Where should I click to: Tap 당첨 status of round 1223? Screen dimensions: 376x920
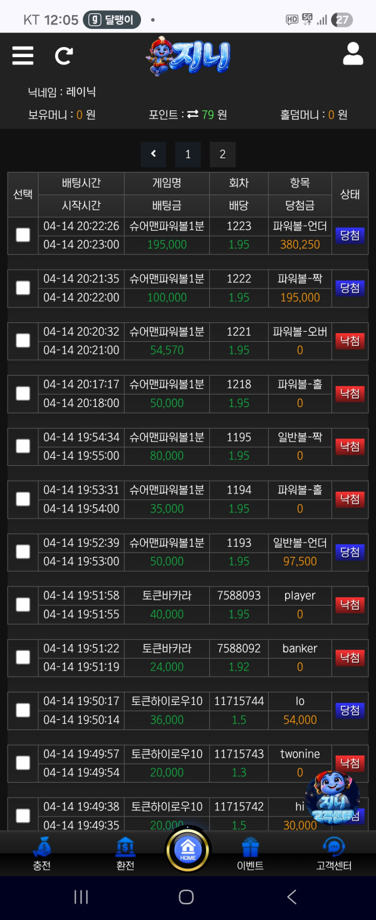350,235
